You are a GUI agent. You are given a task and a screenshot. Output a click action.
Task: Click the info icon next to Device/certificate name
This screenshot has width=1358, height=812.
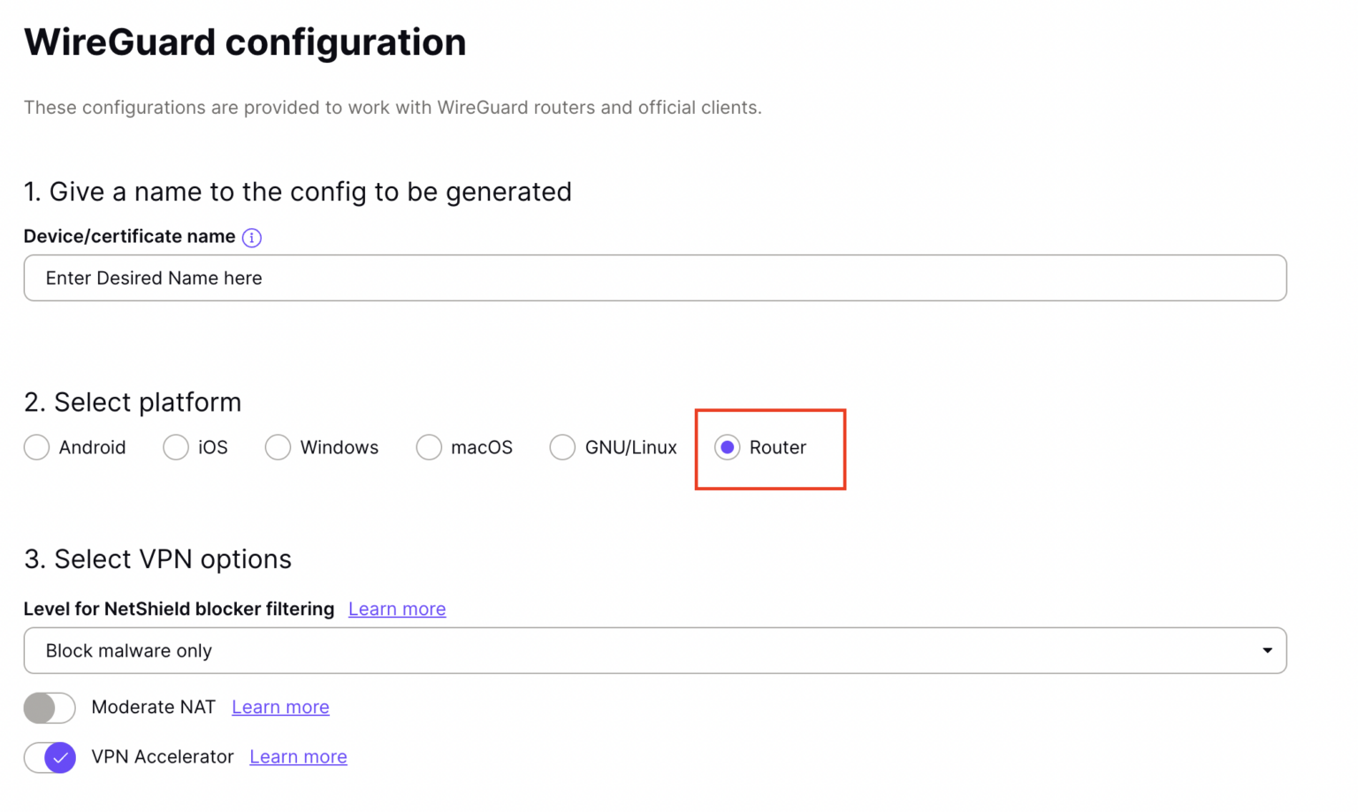point(251,237)
